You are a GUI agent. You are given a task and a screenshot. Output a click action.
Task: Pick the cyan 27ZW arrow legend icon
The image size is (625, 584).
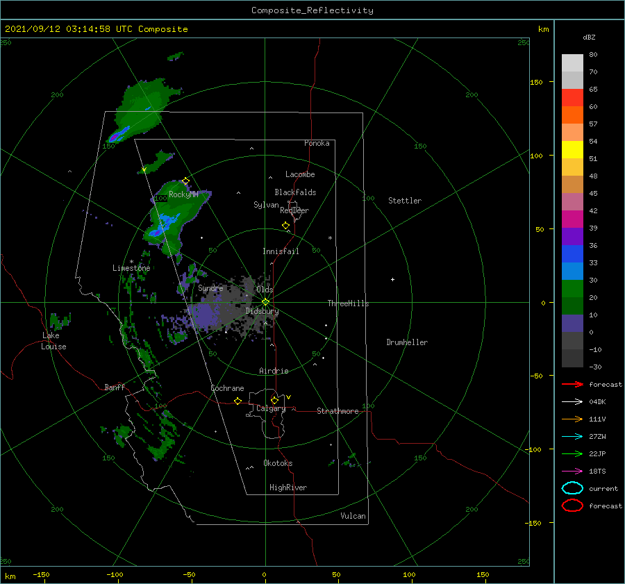point(572,436)
